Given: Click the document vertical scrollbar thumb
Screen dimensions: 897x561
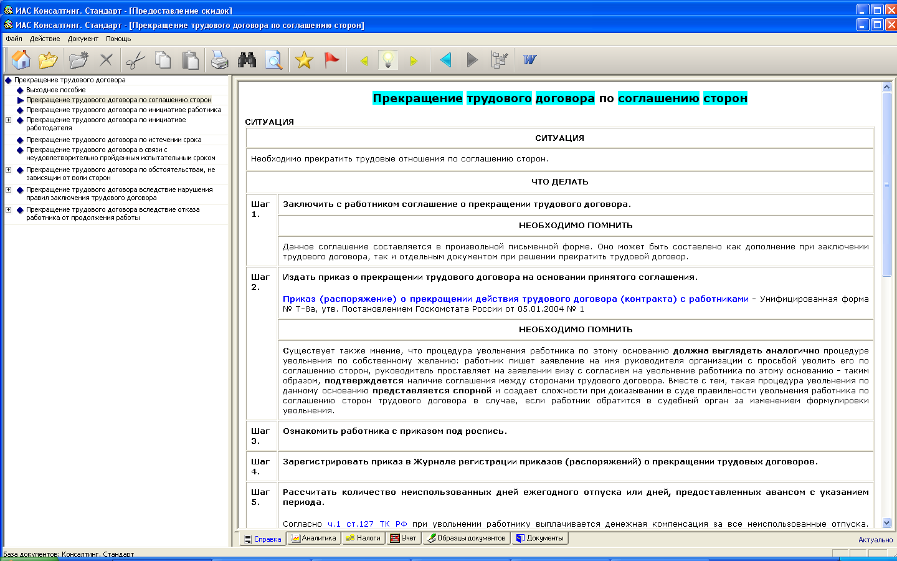Looking at the screenshot, I should 887,185.
